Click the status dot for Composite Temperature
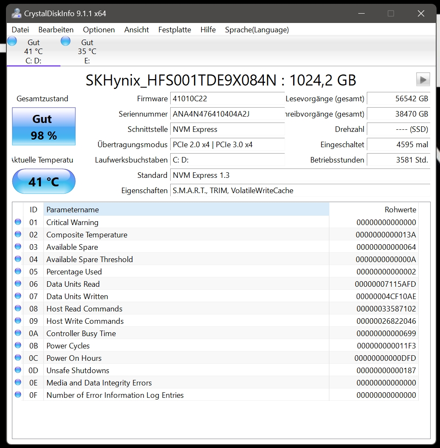The image size is (440, 448). [18, 234]
